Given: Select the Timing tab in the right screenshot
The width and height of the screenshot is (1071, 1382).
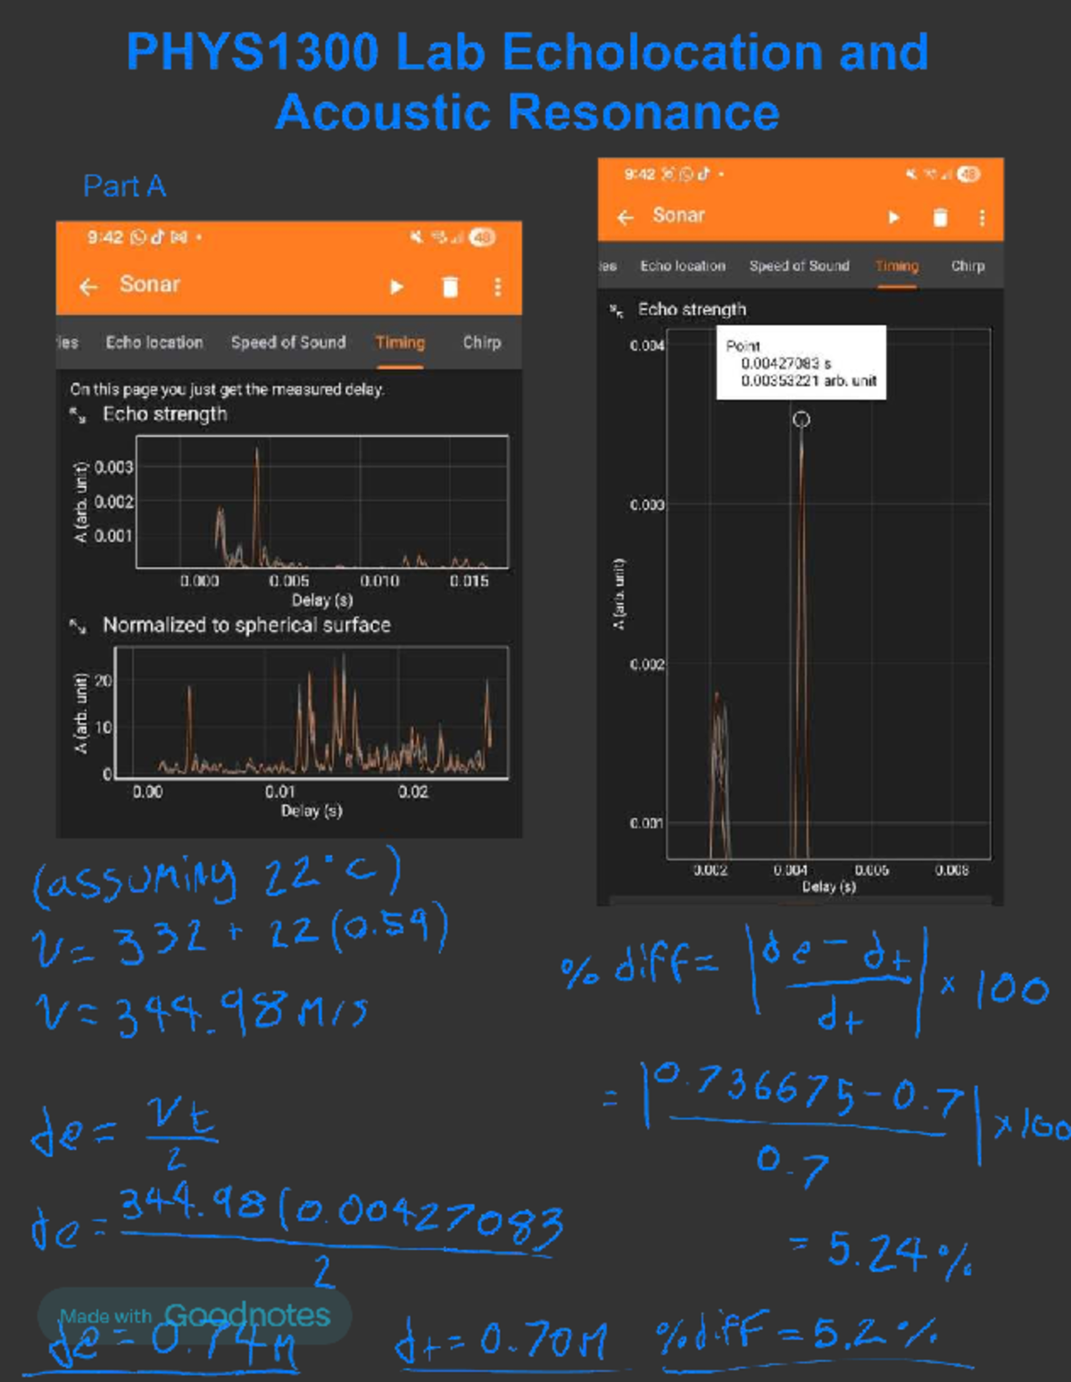Looking at the screenshot, I should [897, 266].
